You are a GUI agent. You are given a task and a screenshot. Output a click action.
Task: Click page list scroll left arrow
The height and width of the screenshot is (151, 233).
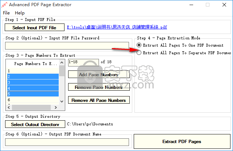pyautogui.click(x=9, y=107)
